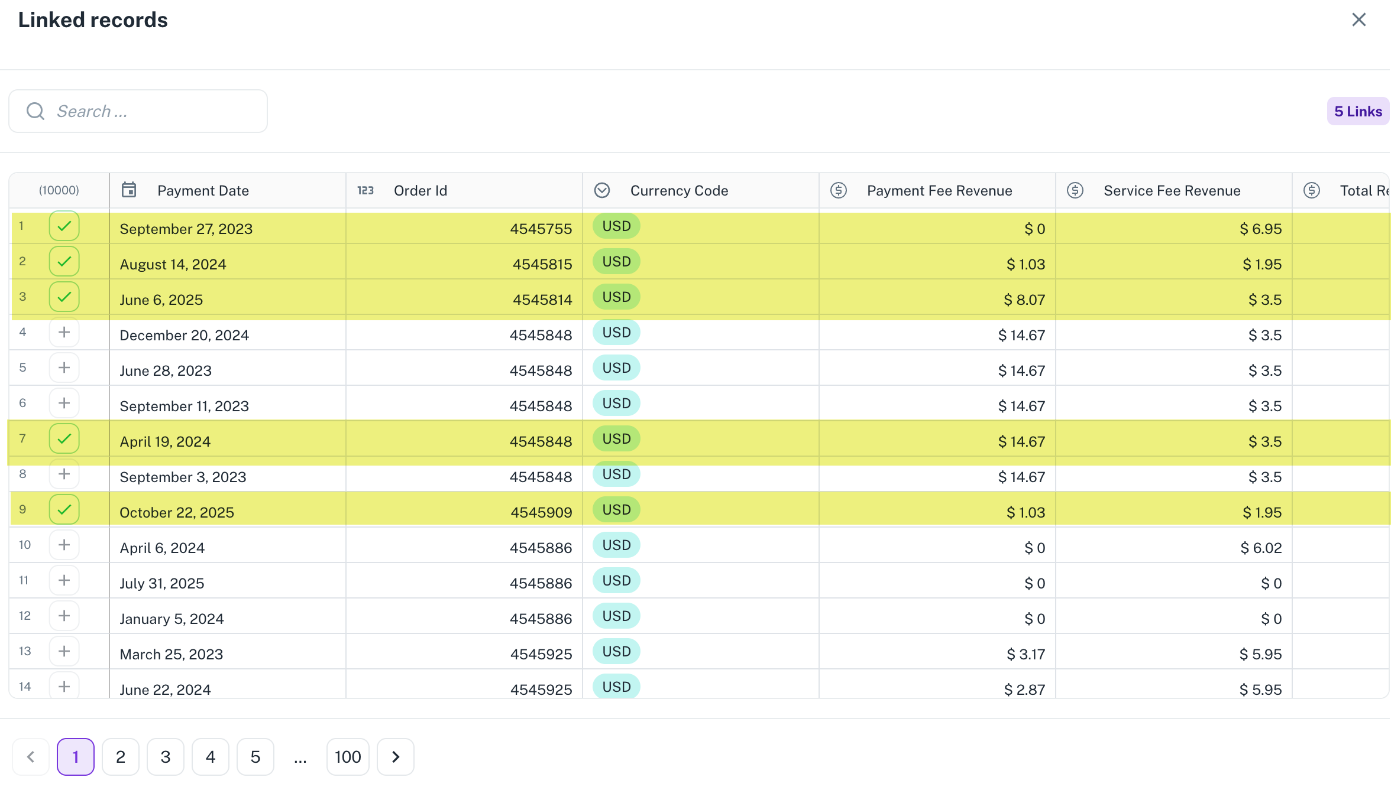Go to previous page arrow

(x=31, y=757)
